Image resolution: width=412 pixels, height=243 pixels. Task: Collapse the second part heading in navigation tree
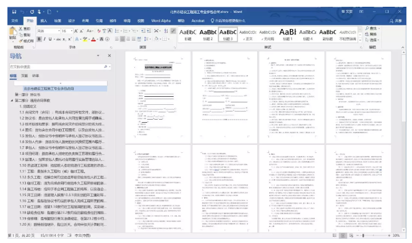coord(12,101)
